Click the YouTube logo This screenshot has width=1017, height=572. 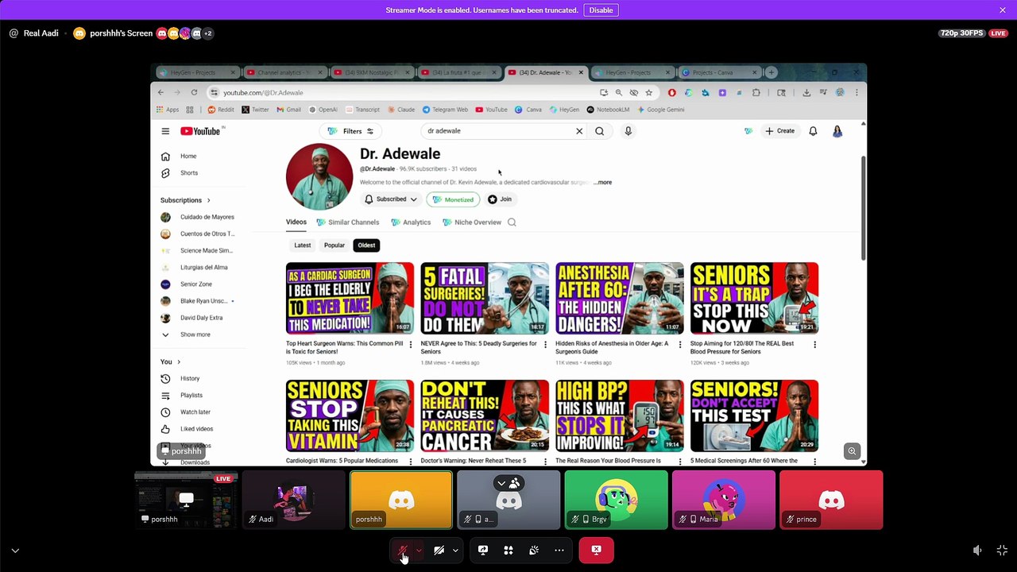[x=200, y=131]
